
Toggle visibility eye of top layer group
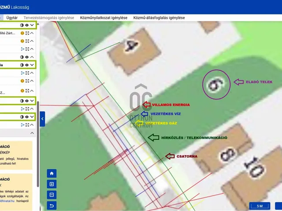point(27,25)
